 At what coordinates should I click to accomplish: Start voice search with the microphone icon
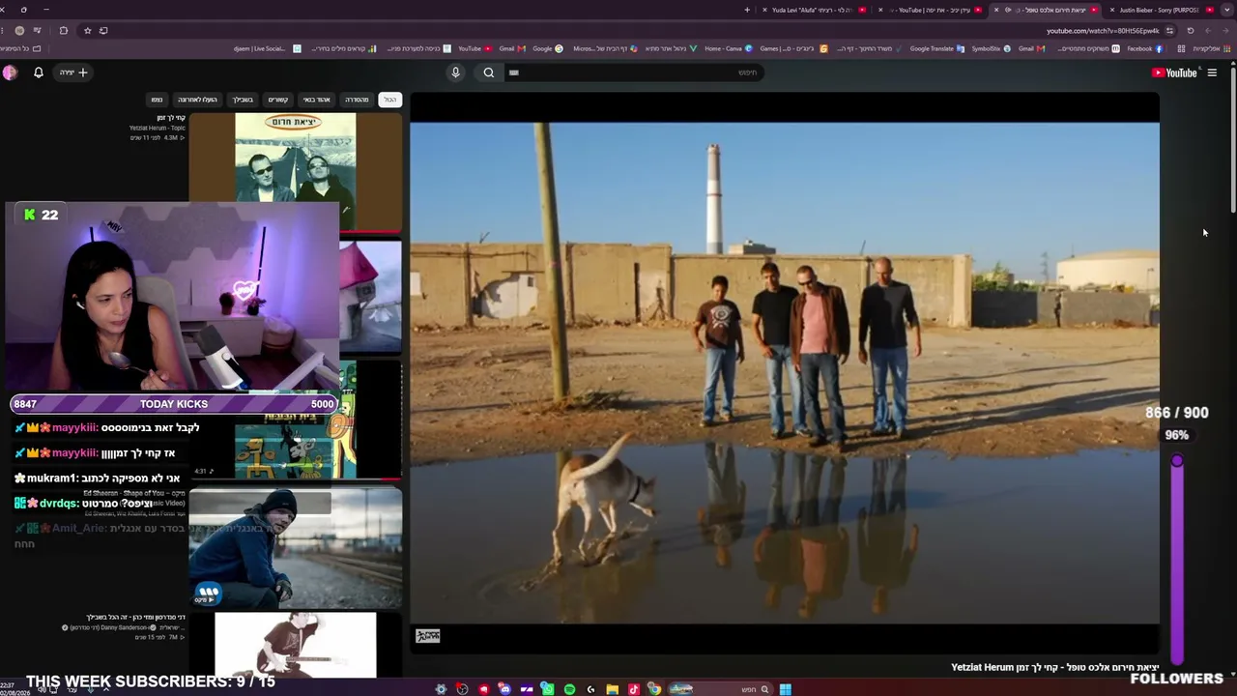[x=456, y=72]
